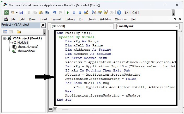
Task: Open the Run menu
Action: (x=81, y=19)
